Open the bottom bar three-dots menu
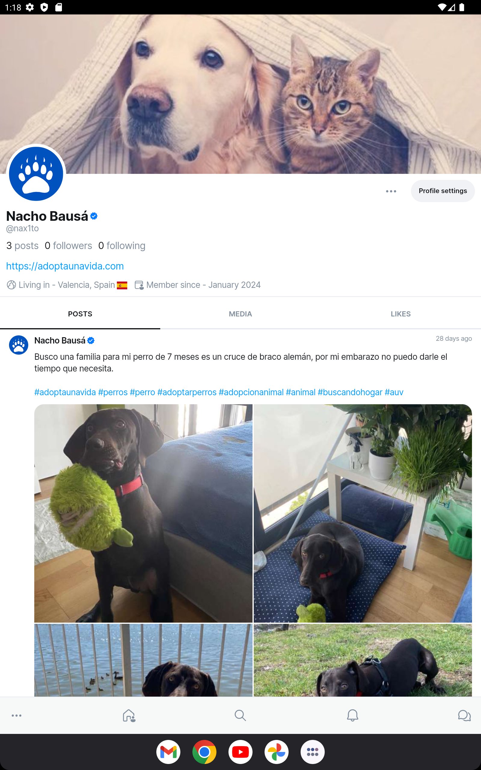Viewport: 481px width, 770px height. pos(17,716)
